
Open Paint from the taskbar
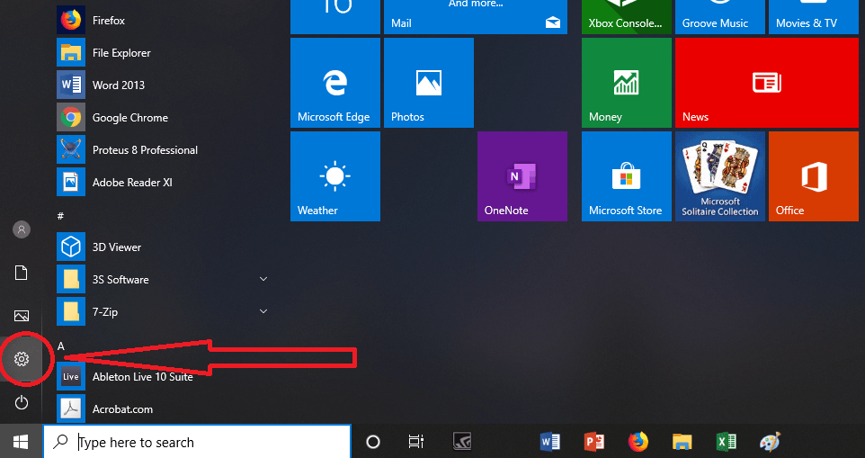(770, 442)
